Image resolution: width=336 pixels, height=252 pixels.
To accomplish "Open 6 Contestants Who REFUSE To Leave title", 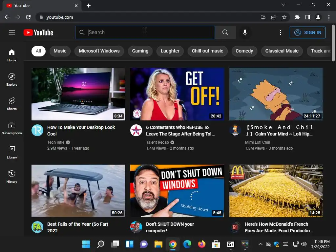I will pyautogui.click(x=180, y=131).
